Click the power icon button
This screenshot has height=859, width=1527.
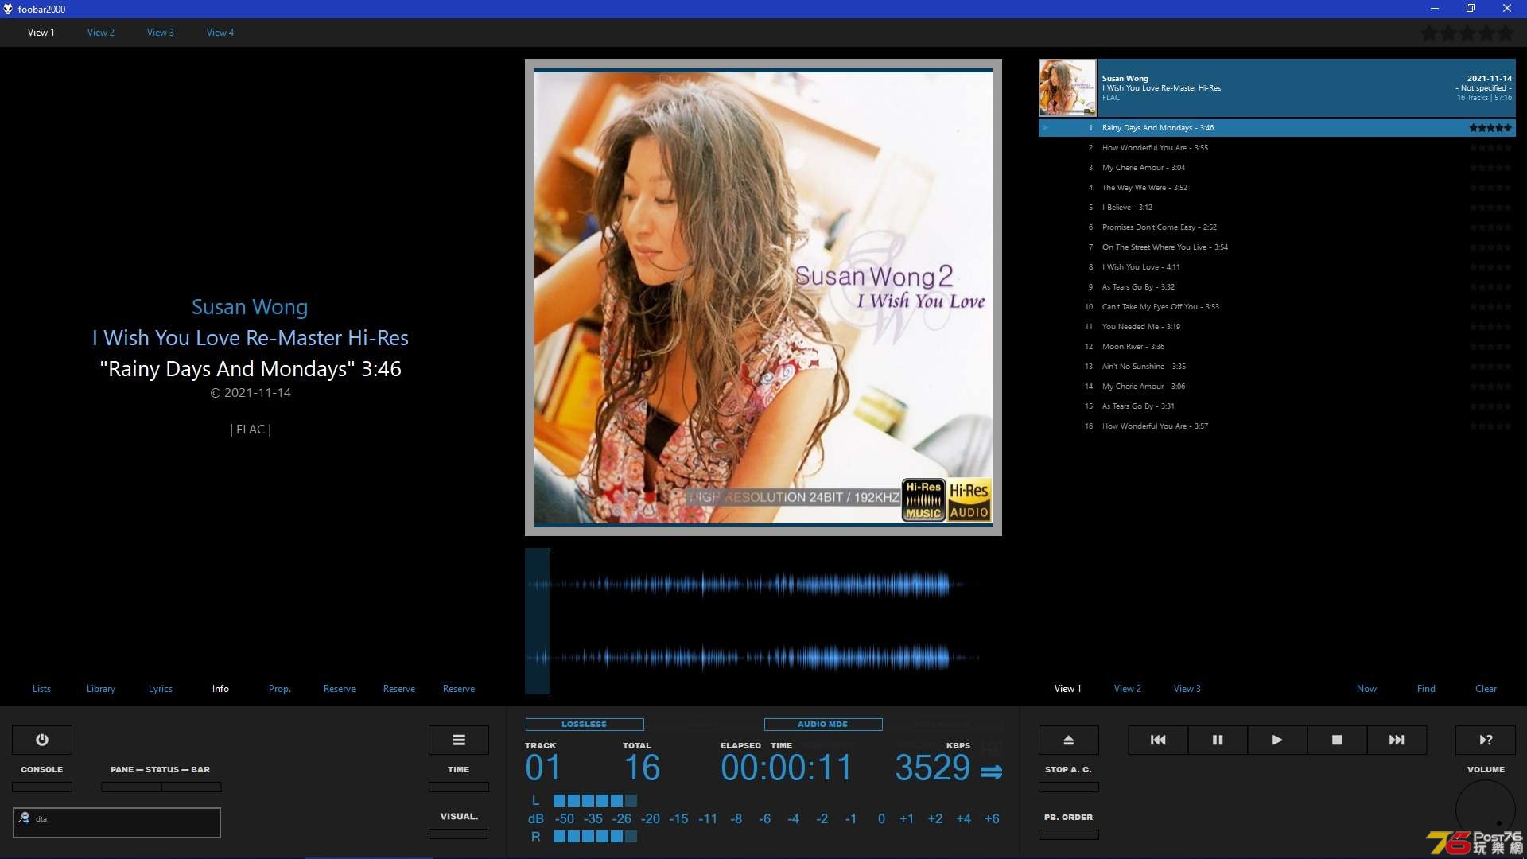click(x=42, y=740)
